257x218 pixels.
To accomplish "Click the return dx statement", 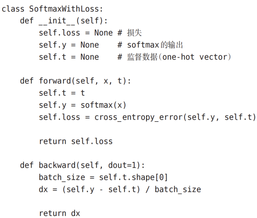I will (59, 213).
